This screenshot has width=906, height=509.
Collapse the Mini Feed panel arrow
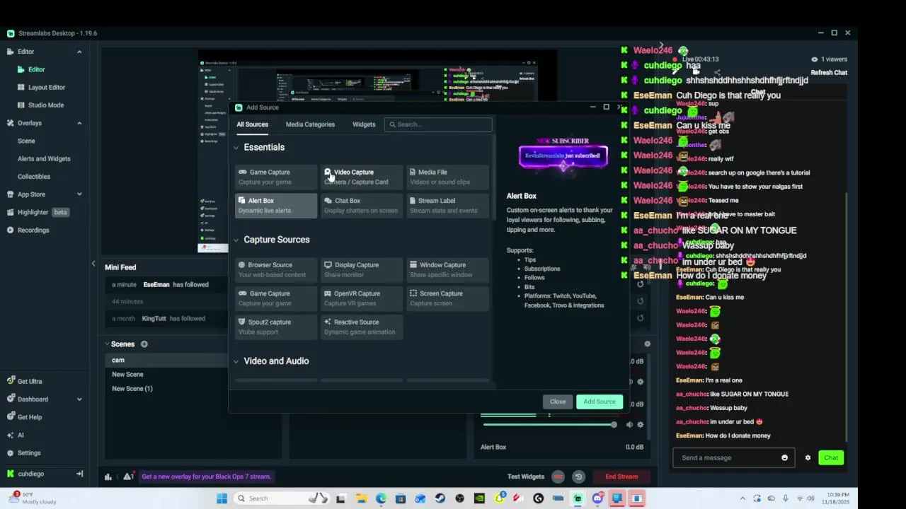(x=93, y=264)
